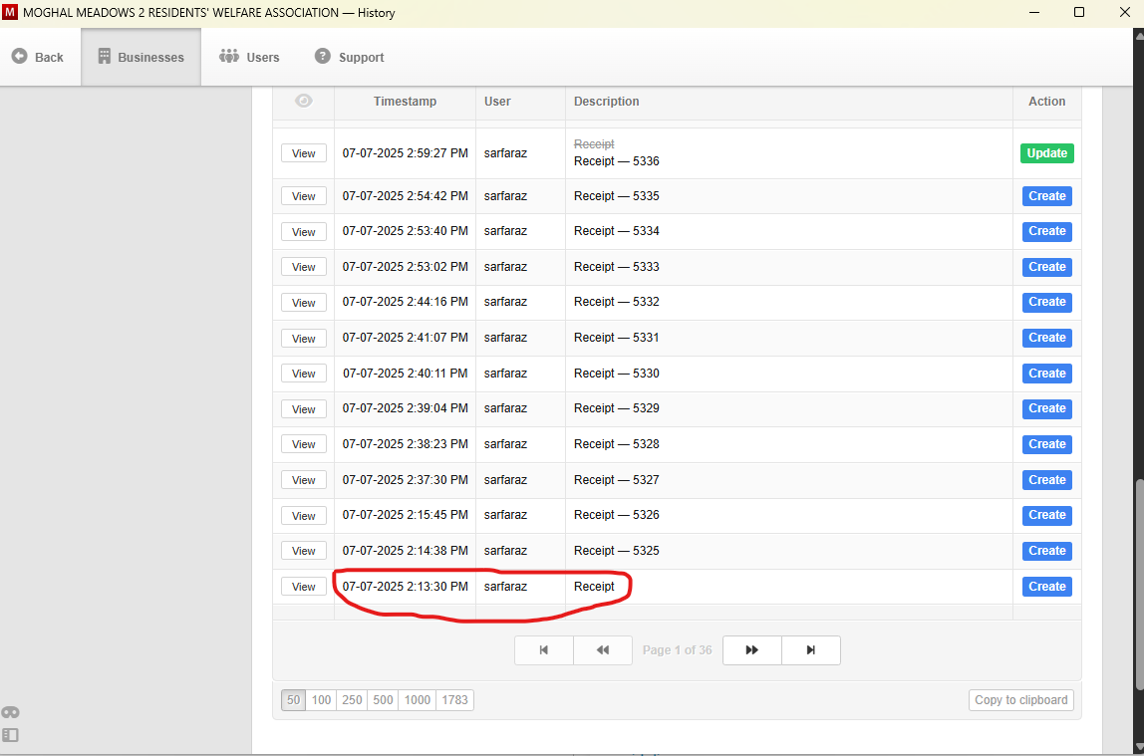The image size is (1144, 756).
Task: Jump to last page of history
Action: pos(810,650)
